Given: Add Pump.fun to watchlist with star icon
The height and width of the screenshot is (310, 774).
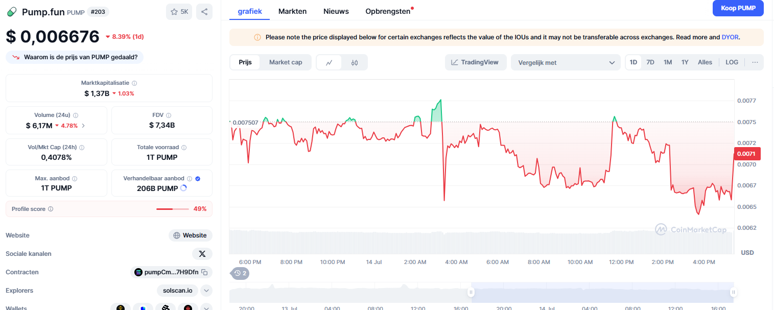Looking at the screenshot, I should 179,12.
